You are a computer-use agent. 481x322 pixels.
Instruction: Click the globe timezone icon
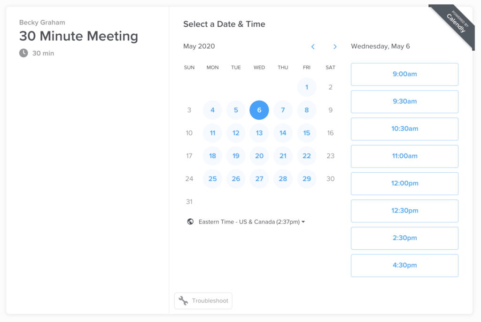point(190,222)
